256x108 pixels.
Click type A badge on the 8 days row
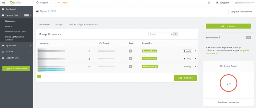130,59
